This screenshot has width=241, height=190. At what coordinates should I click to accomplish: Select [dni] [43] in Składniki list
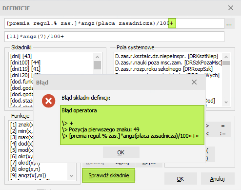point(21,56)
